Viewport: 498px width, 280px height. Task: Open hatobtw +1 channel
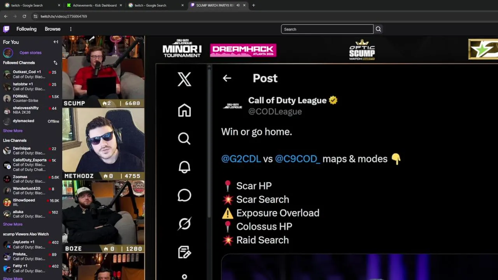click(x=31, y=86)
